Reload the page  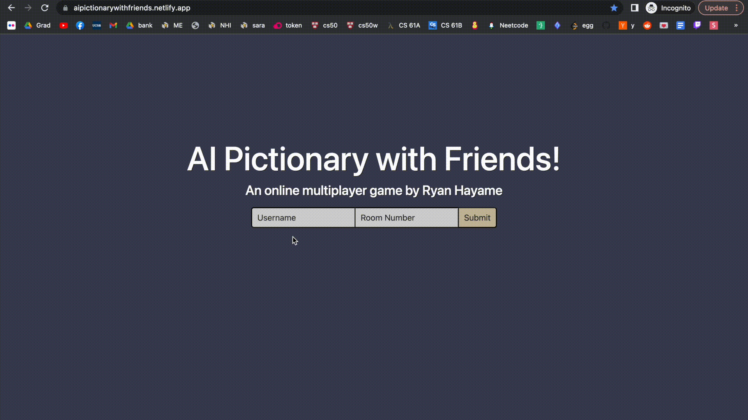tap(45, 8)
